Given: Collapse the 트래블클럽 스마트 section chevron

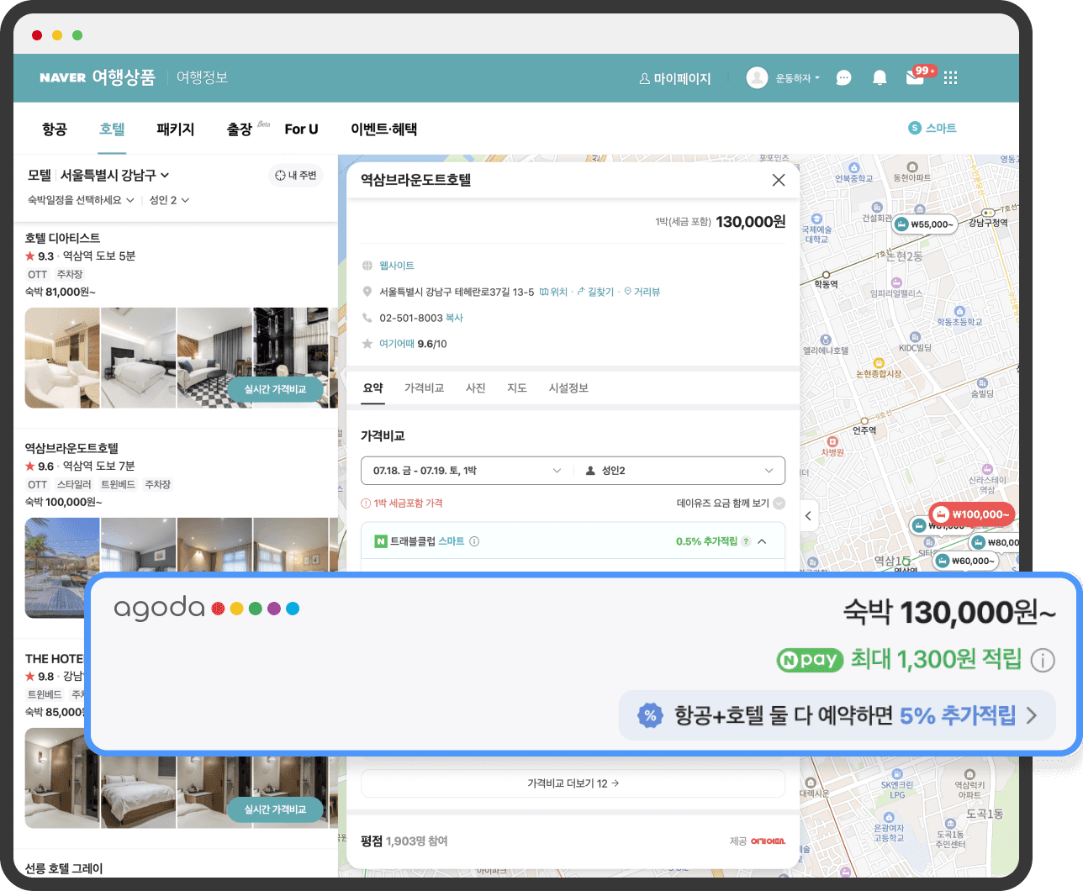Looking at the screenshot, I should [x=762, y=541].
